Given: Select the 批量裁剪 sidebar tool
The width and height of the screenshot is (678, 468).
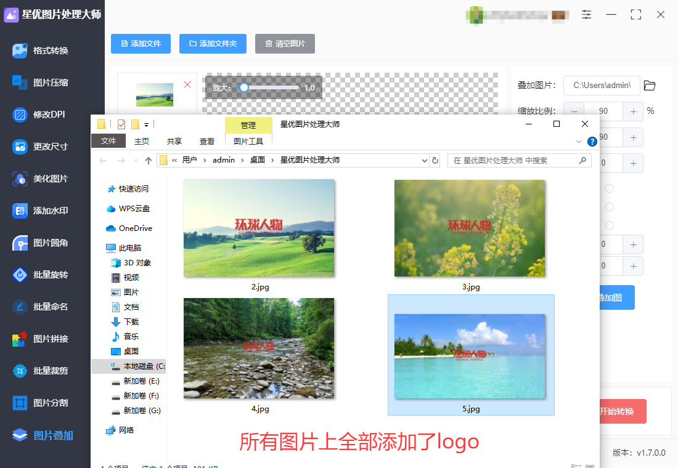Looking at the screenshot, I should 41,371.
